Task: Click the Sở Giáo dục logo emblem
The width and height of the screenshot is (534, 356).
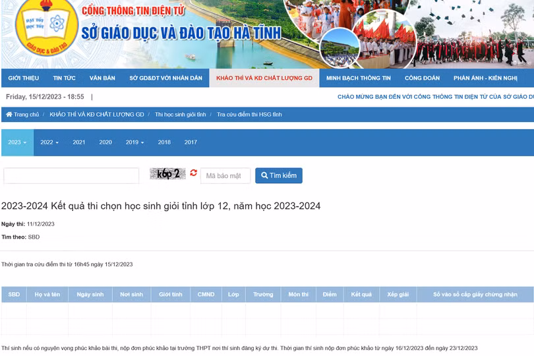Action: tap(47, 28)
